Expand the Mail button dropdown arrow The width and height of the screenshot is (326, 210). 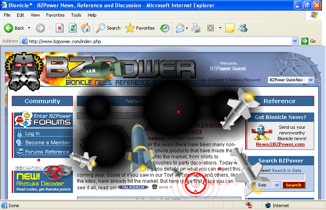point(187,28)
